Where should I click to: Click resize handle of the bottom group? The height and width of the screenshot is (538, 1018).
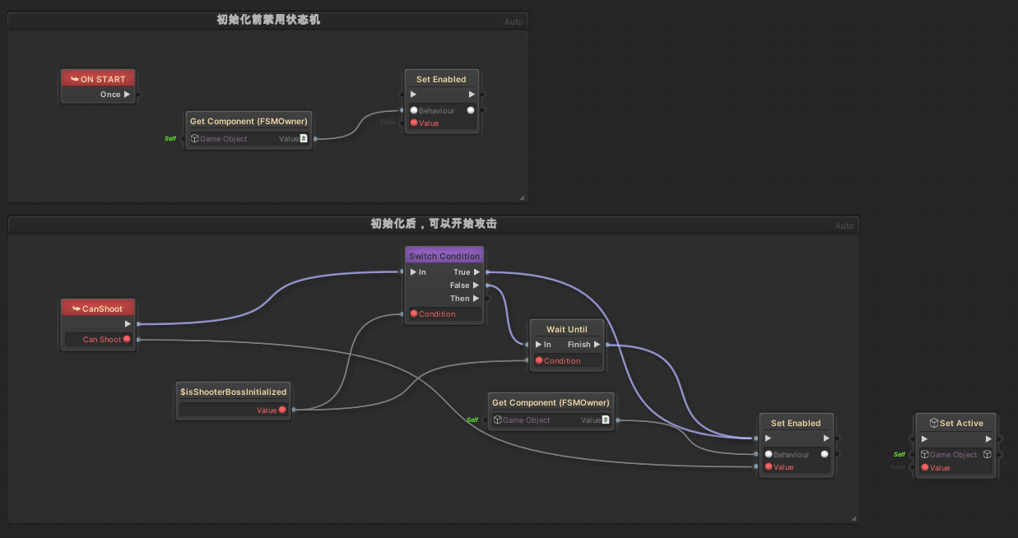coord(853,518)
